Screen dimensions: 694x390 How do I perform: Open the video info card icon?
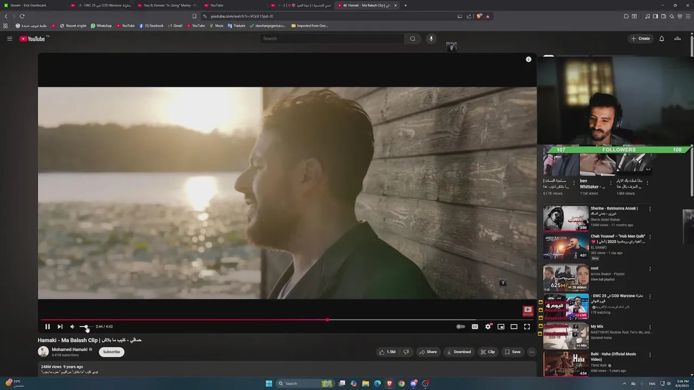tap(529, 60)
